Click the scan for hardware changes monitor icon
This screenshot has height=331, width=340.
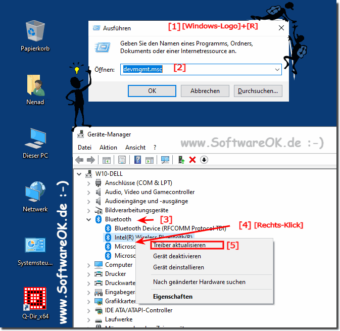tap(165, 160)
